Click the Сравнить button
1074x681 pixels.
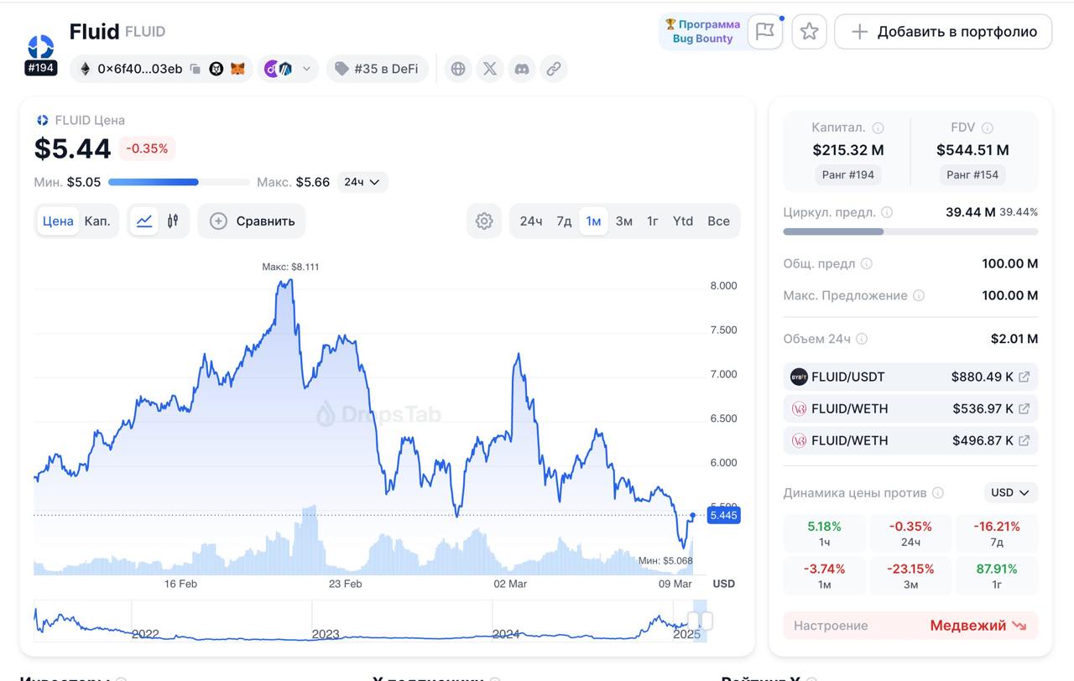click(252, 221)
